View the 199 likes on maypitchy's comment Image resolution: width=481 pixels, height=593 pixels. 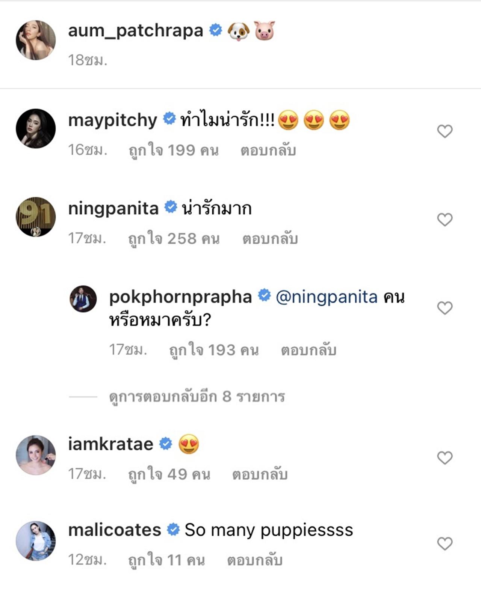[173, 151]
